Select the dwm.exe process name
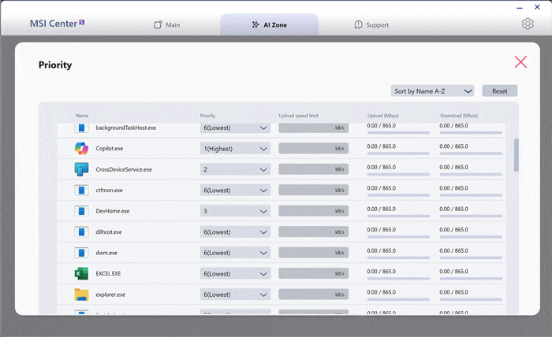552x337 pixels. click(x=106, y=253)
